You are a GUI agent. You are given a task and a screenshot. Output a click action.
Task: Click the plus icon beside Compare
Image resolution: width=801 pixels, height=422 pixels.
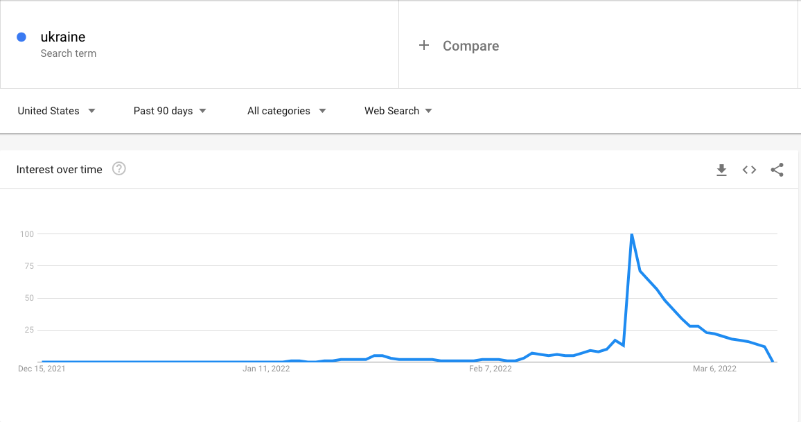(x=424, y=46)
